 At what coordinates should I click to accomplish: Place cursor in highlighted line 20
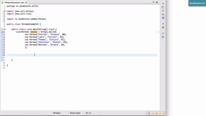(82, 55)
